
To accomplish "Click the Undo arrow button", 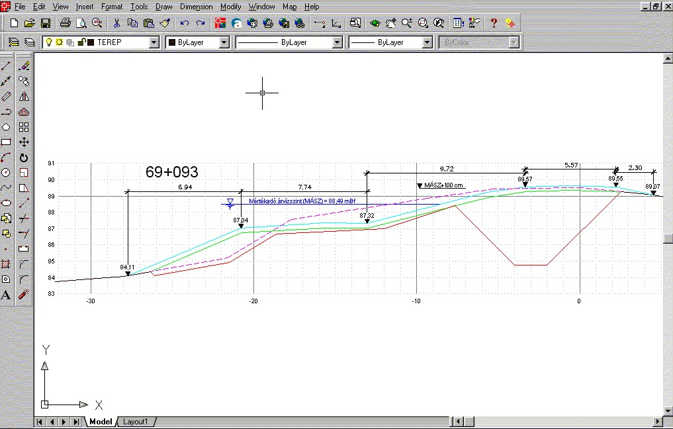I will click(x=184, y=23).
